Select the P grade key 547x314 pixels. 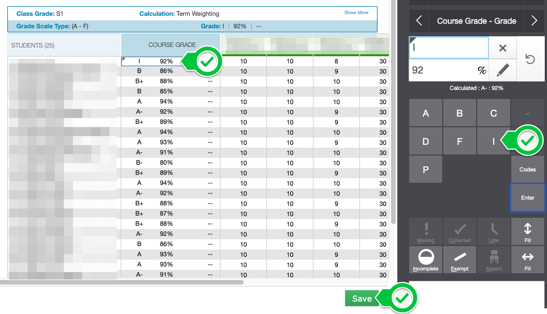click(426, 169)
